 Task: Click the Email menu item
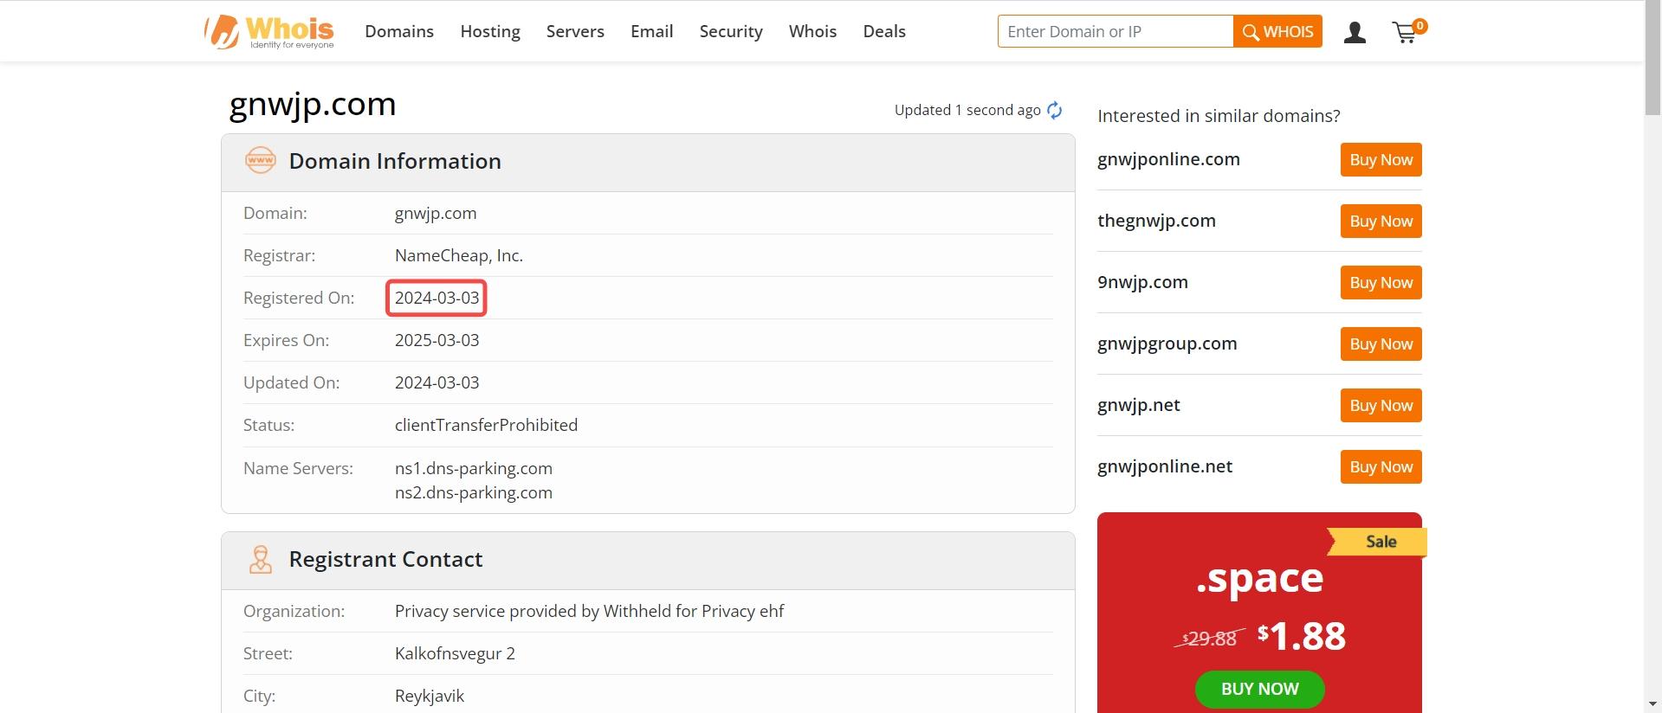[651, 31]
